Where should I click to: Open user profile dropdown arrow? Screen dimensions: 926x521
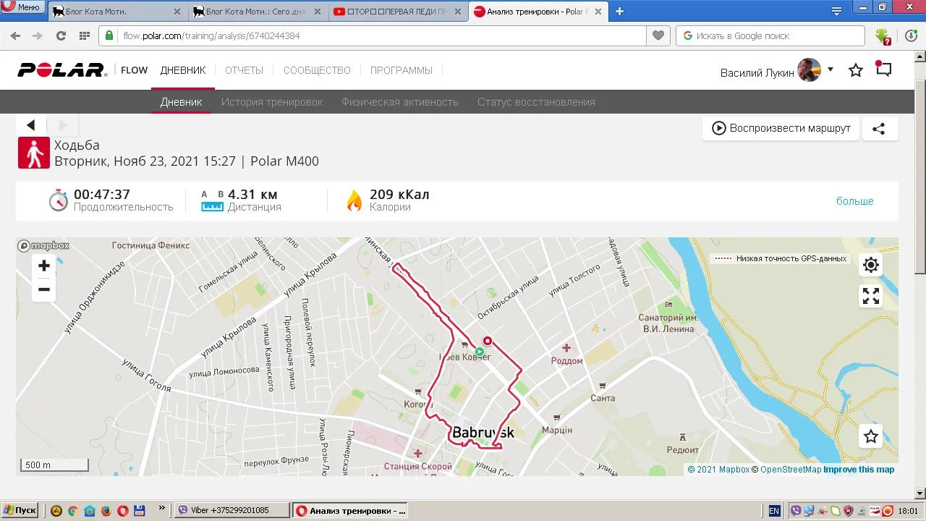pos(831,70)
